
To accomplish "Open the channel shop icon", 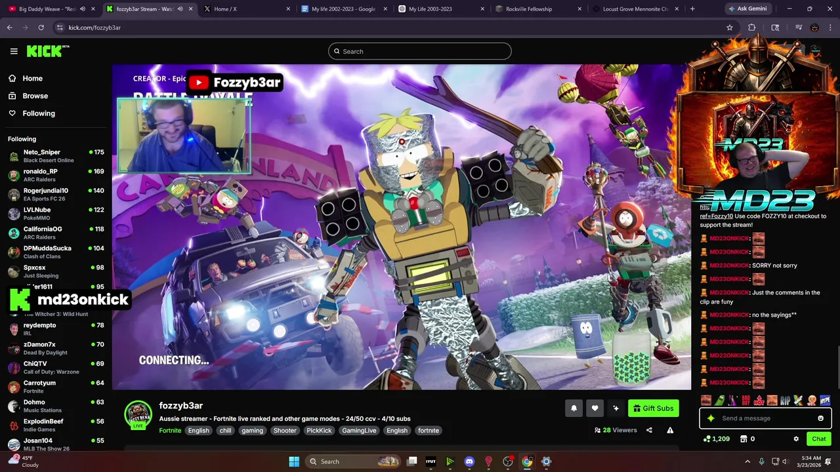I will [x=744, y=439].
